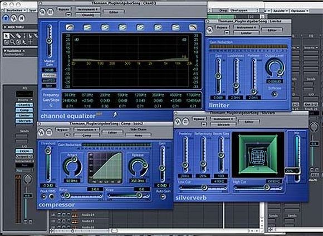Open the Bearbeiten menu

(x=15, y=10)
